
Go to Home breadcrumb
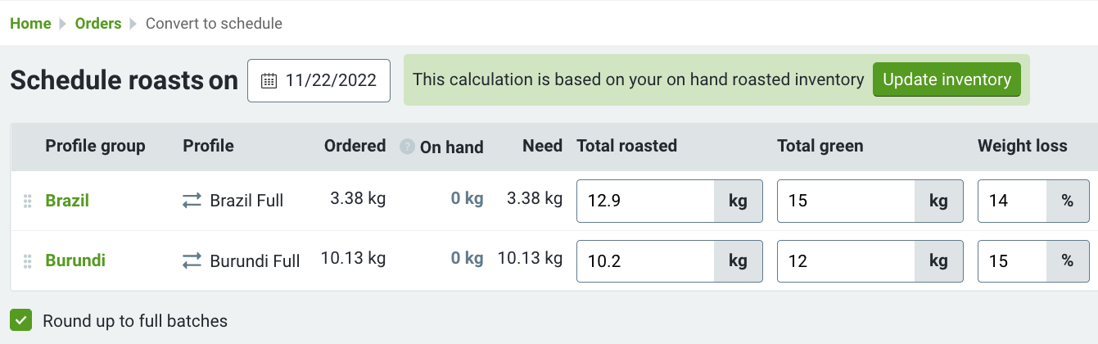click(30, 23)
